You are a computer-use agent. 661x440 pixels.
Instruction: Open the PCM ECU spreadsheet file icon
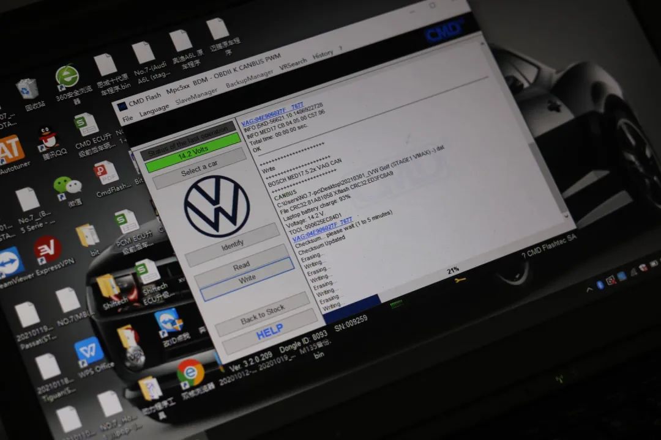point(127,221)
